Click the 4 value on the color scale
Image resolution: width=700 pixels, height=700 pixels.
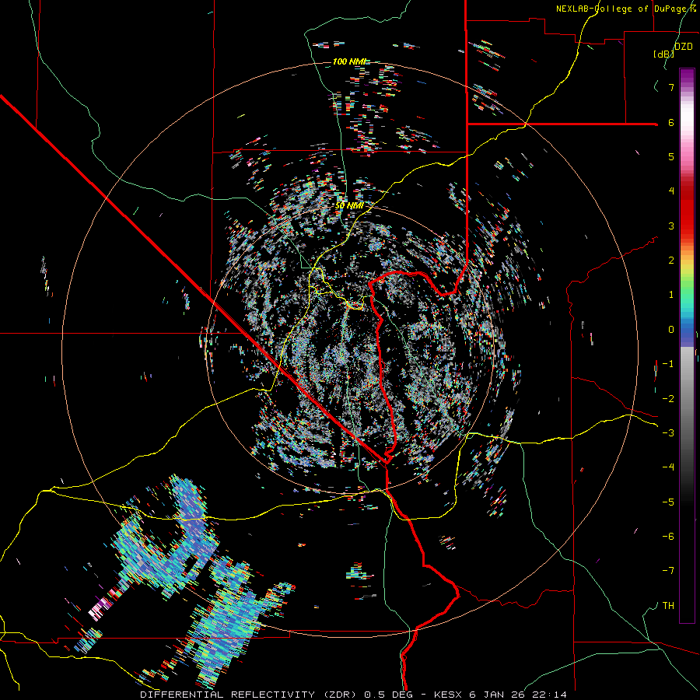671,191
